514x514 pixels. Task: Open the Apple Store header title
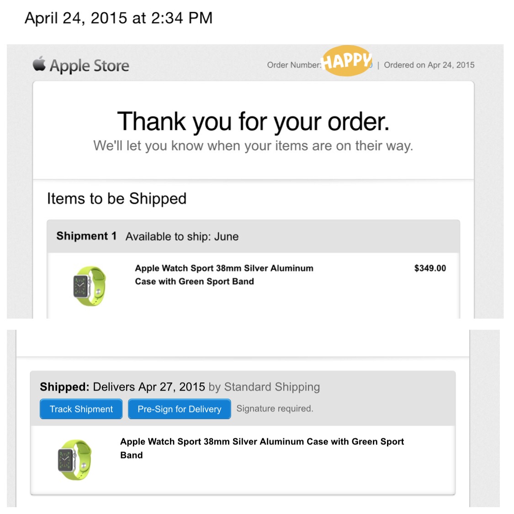[x=89, y=66]
